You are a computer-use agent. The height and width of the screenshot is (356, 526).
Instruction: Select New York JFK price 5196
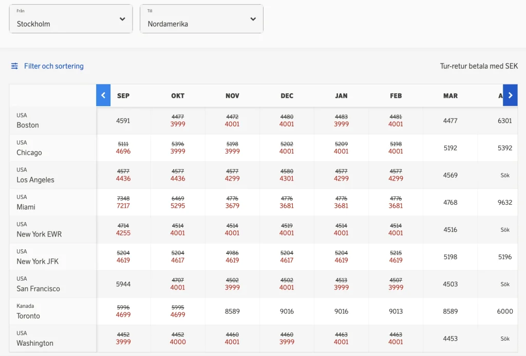(505, 257)
